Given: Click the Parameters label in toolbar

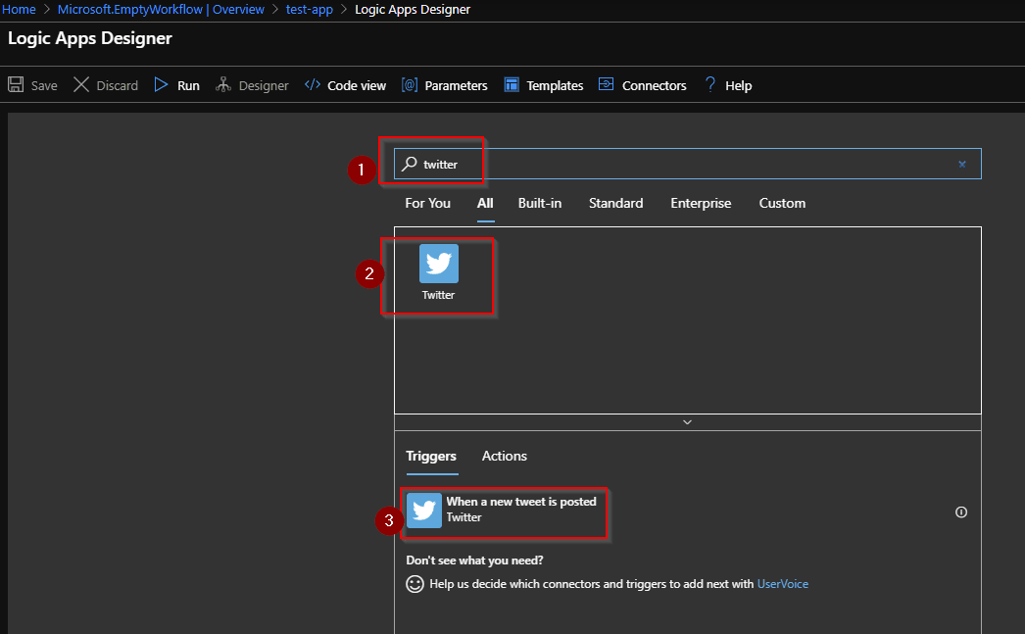Looking at the screenshot, I should coord(457,85).
